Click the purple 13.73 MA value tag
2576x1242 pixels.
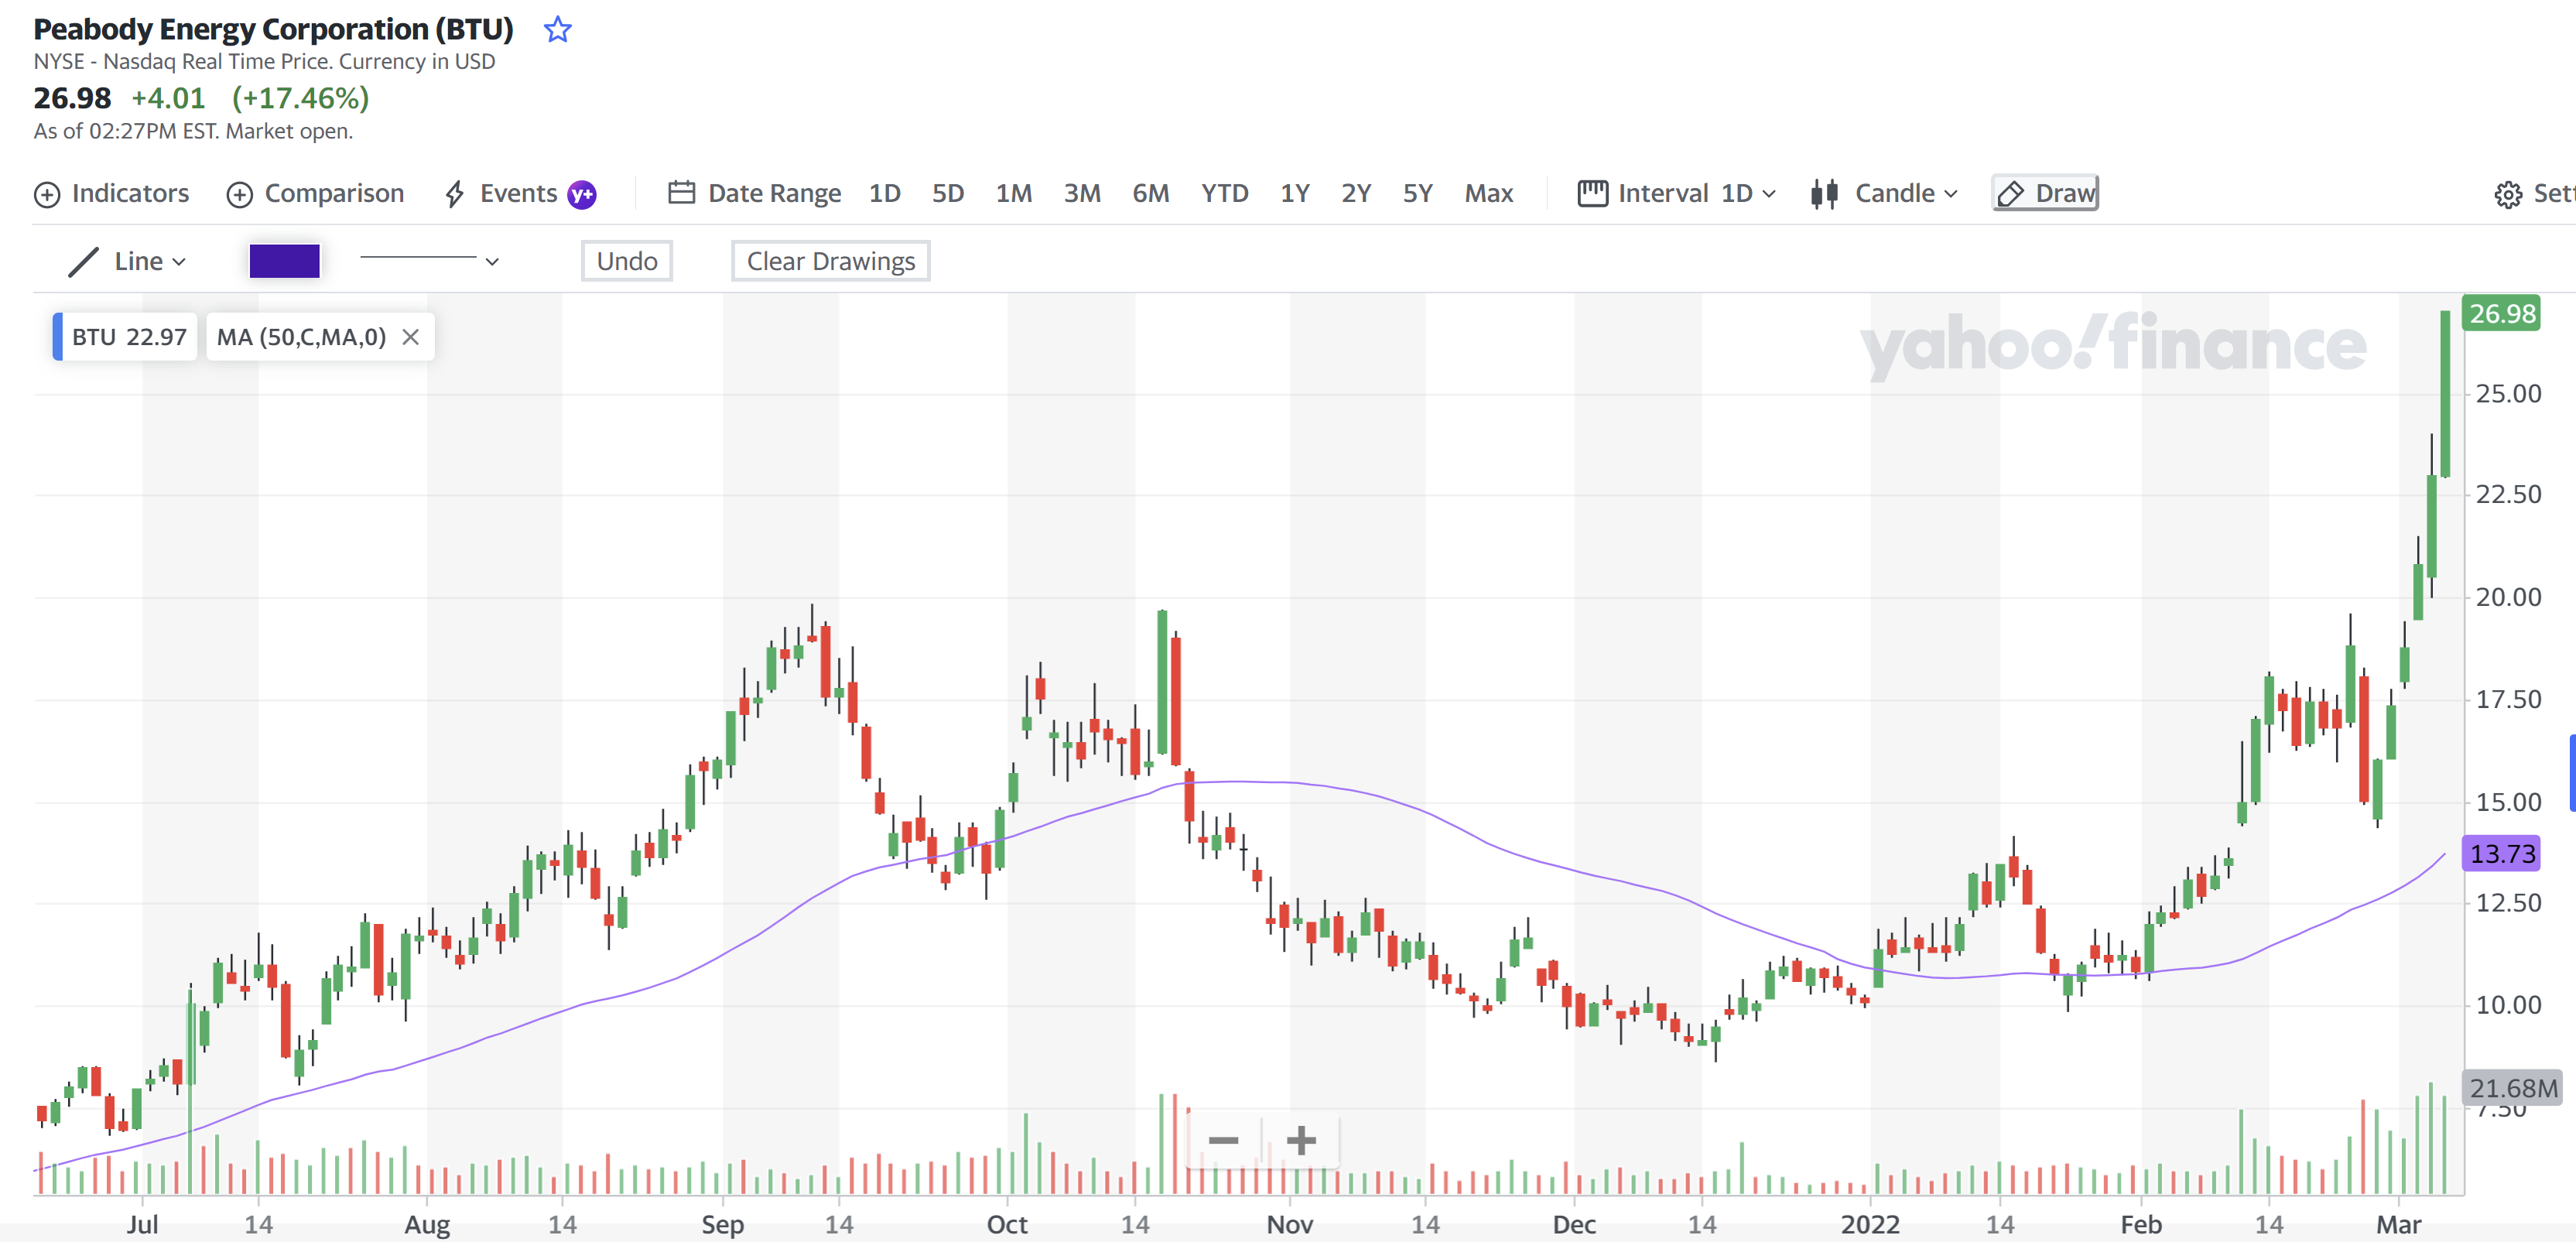pos(2501,854)
